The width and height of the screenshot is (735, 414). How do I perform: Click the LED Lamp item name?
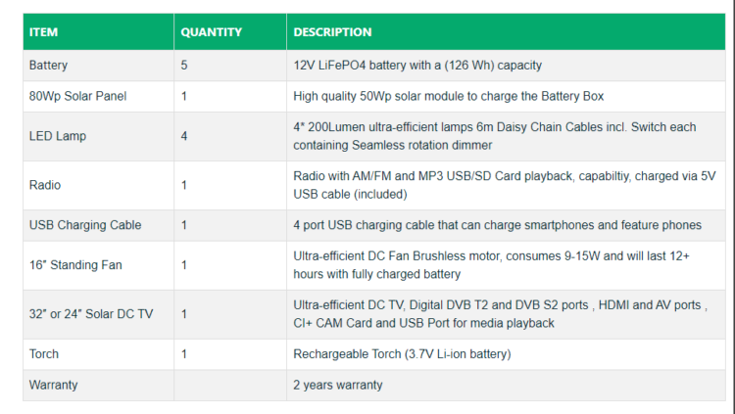[55, 136]
